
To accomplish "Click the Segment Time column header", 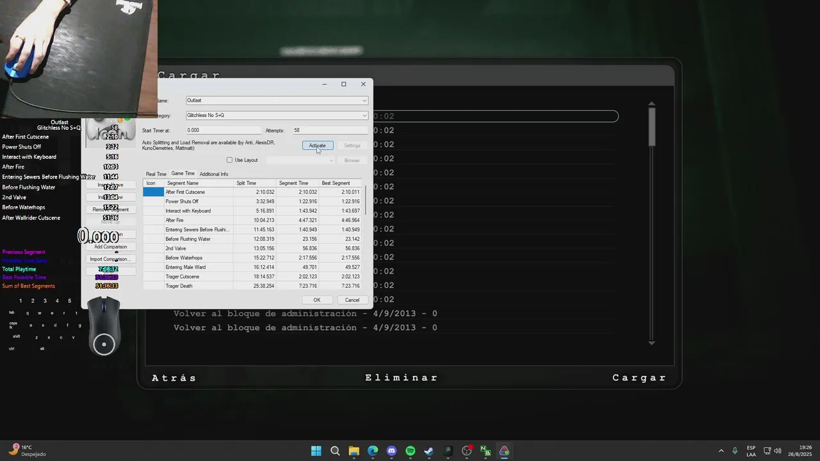I will point(297,183).
